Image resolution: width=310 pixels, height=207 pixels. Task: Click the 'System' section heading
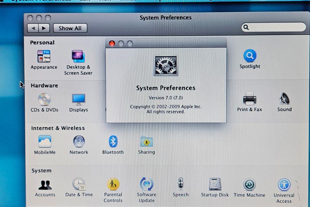(41, 170)
